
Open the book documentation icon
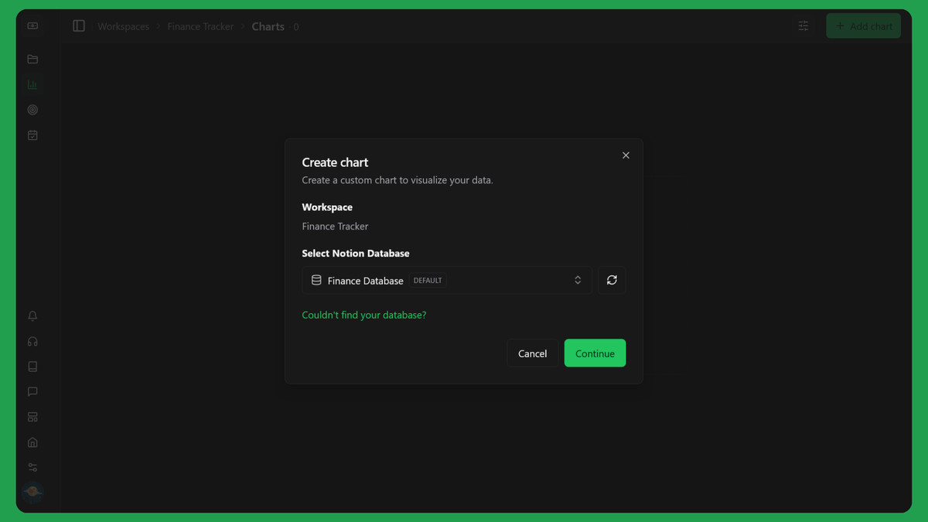[x=32, y=367]
